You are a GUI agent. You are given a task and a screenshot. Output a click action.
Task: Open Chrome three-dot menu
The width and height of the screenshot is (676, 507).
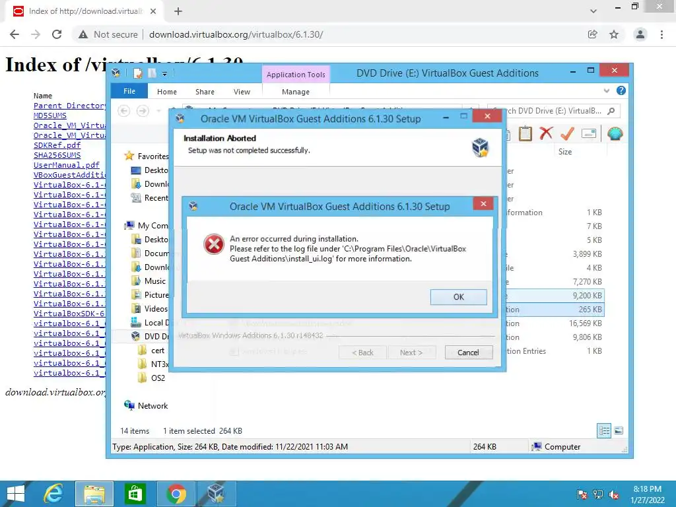tap(661, 34)
